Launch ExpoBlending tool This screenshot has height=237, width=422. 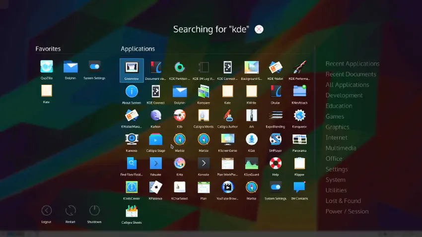[276, 118]
